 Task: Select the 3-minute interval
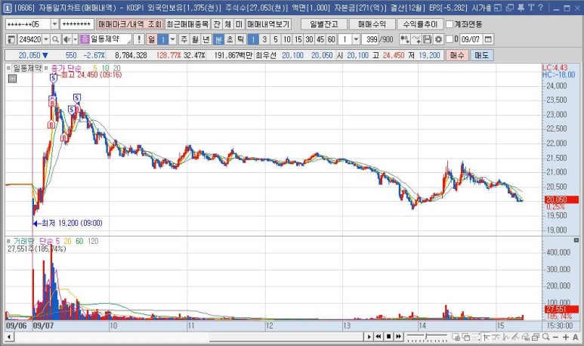click(264, 39)
